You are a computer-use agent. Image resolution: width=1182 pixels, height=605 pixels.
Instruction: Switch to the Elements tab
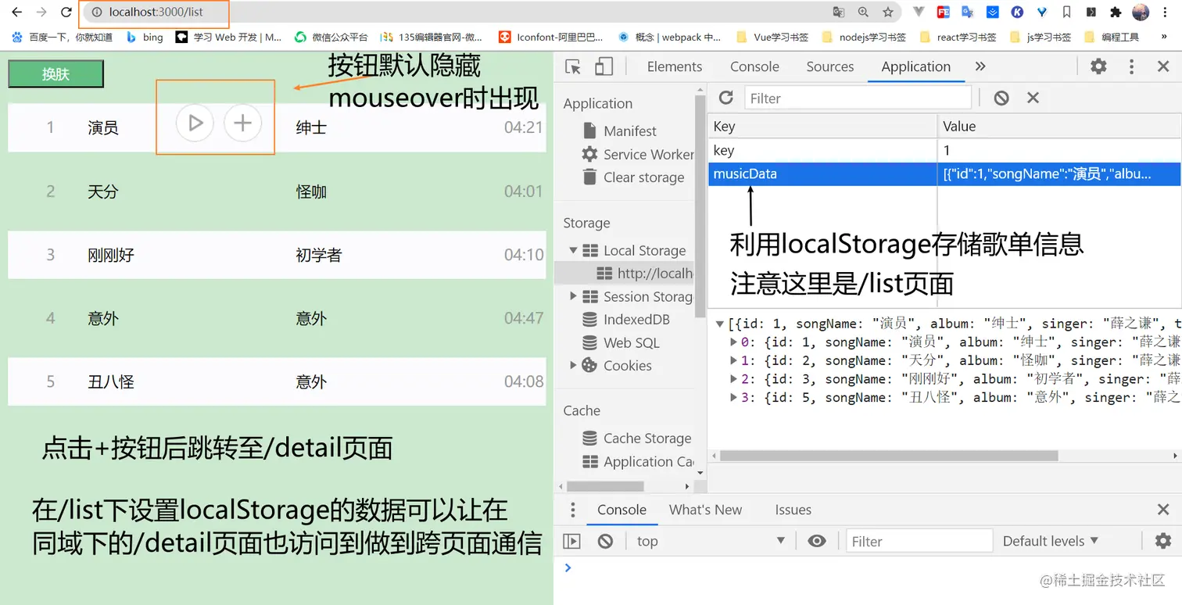point(675,67)
